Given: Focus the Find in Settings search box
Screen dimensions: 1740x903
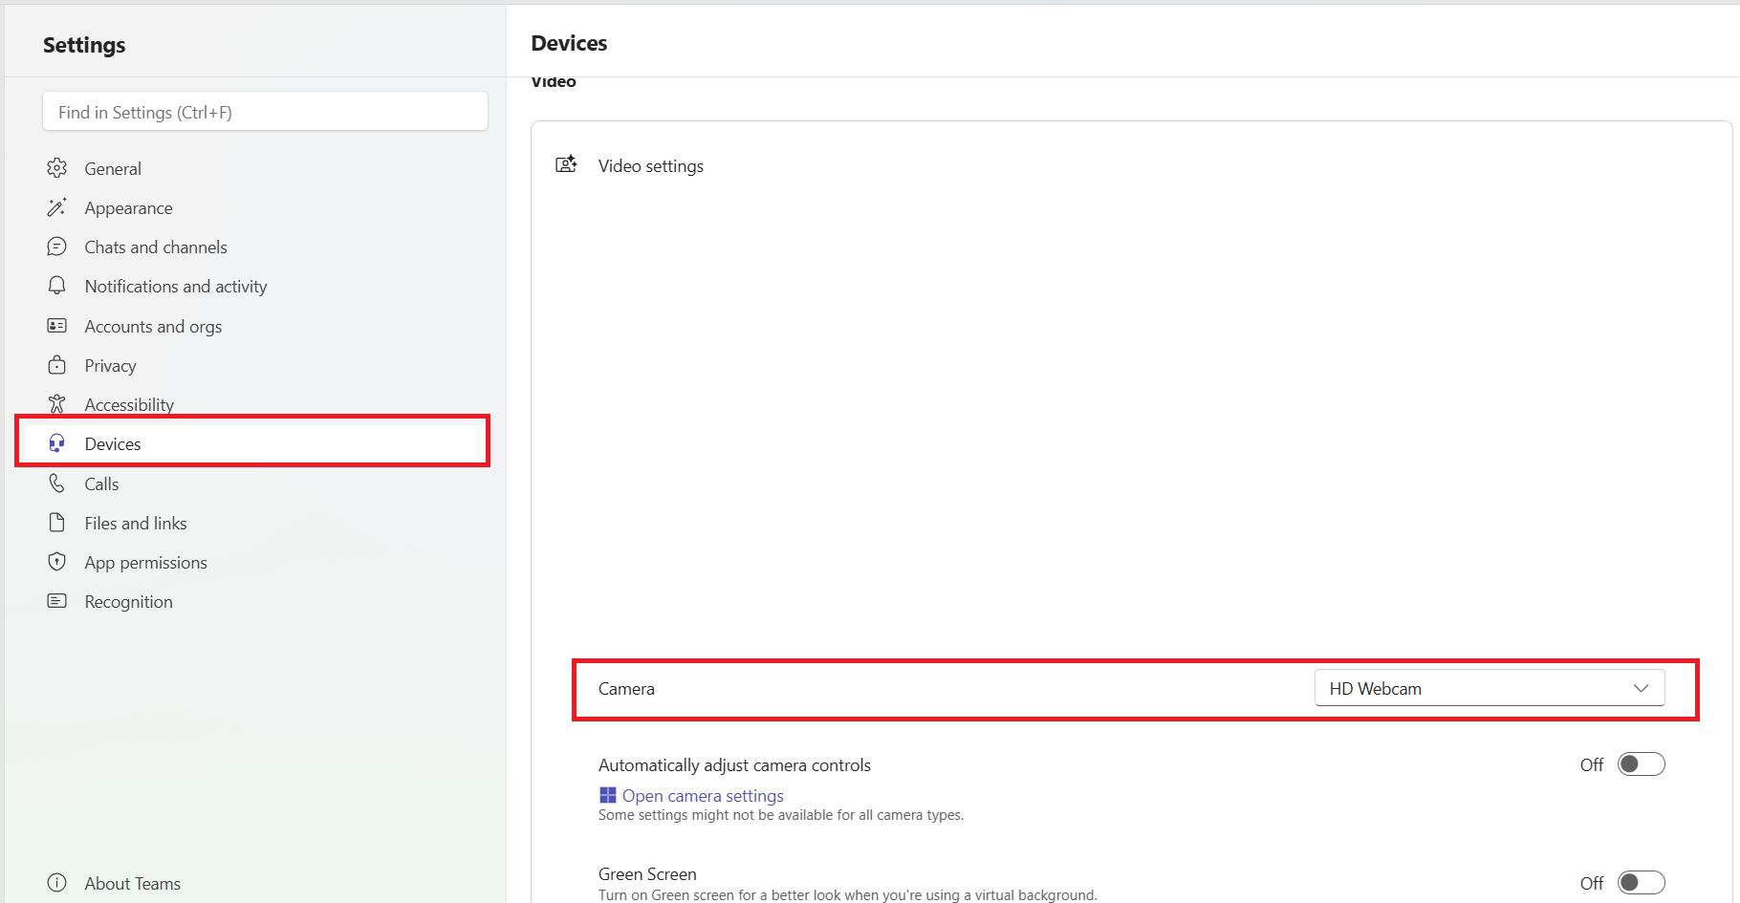Looking at the screenshot, I should pos(265,112).
